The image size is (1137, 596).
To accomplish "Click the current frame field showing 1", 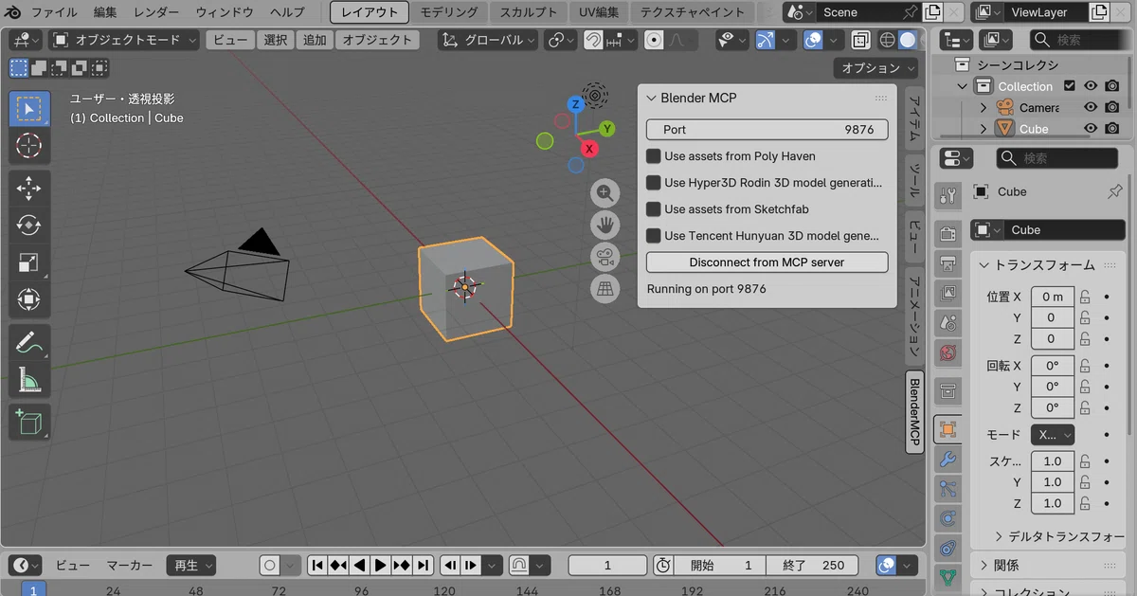I will pyautogui.click(x=607, y=566).
